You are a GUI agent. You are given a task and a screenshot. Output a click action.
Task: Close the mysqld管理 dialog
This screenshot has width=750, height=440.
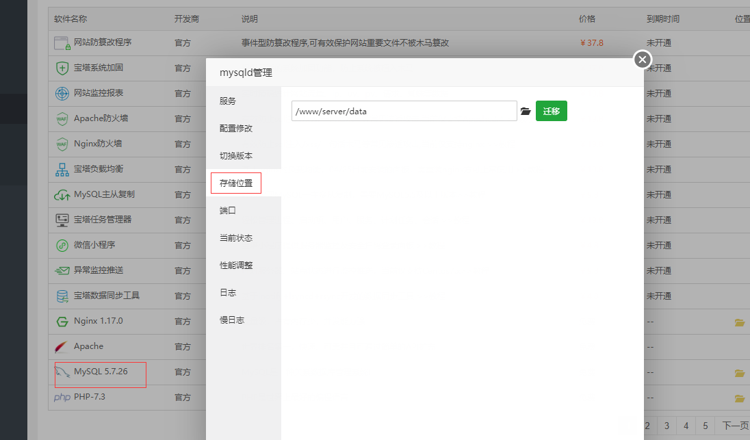(x=643, y=60)
